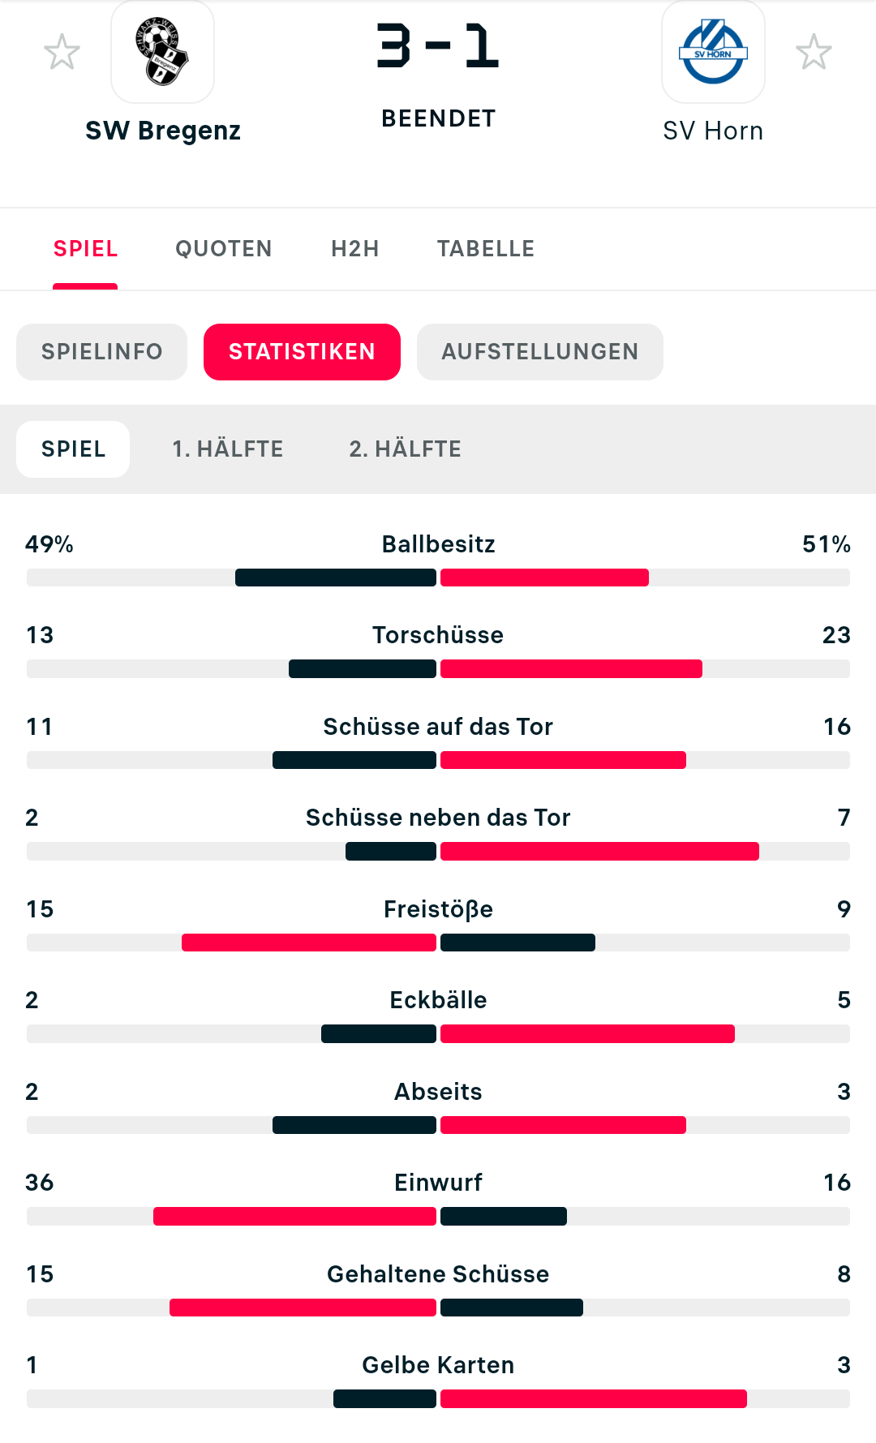Select full-match SPIEL stats filter
Screen dimensions: 876x1443
click(73, 449)
